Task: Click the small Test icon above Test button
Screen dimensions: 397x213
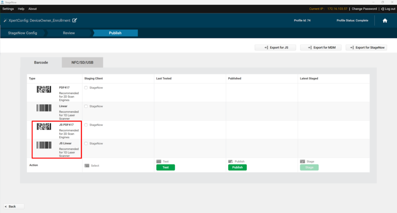Action: click(159, 161)
